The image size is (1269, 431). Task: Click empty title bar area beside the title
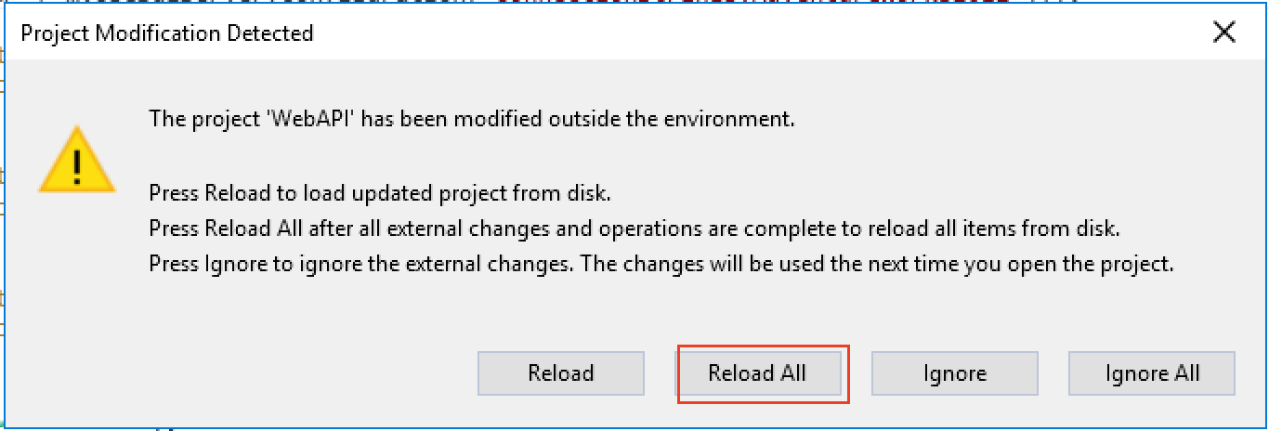tap(743, 33)
